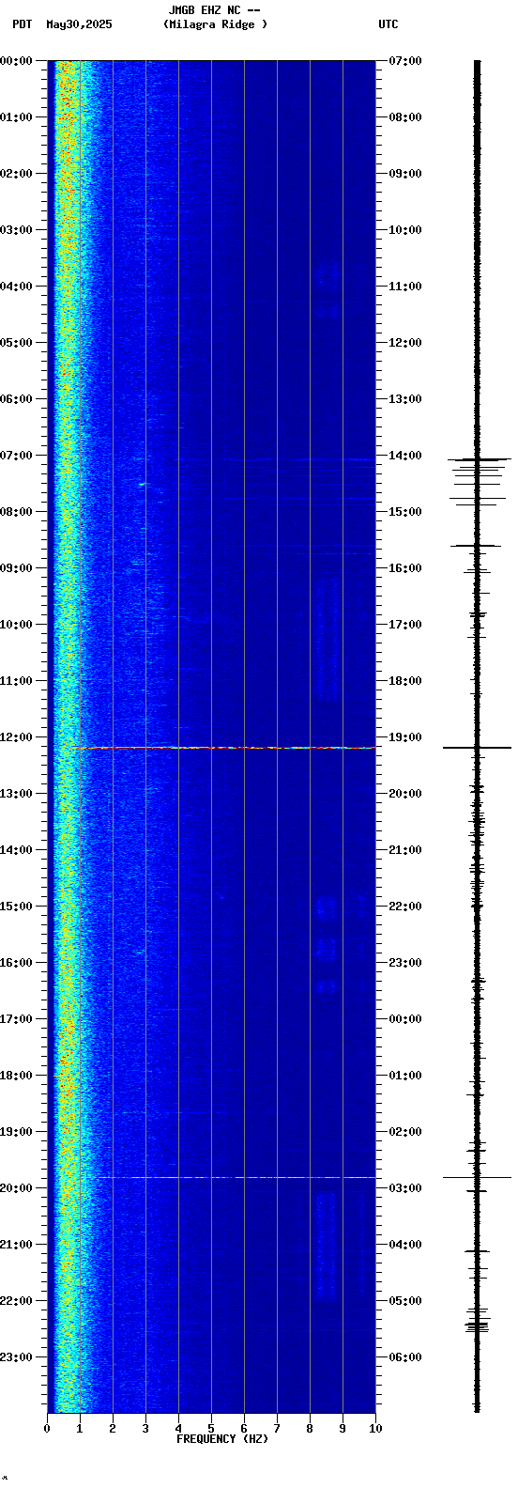
Task: Click the frequency axis tick label '8'
Action: [x=310, y=1429]
